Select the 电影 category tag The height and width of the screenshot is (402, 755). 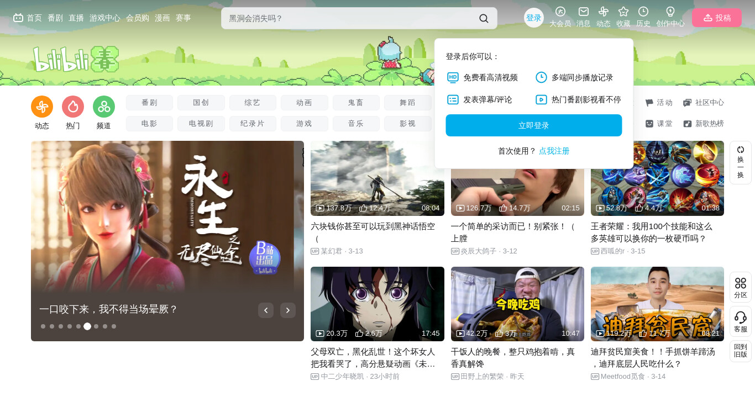tap(149, 124)
